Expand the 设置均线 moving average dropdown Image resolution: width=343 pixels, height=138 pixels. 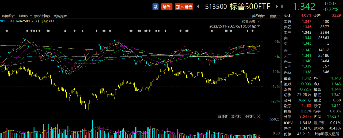251,22
